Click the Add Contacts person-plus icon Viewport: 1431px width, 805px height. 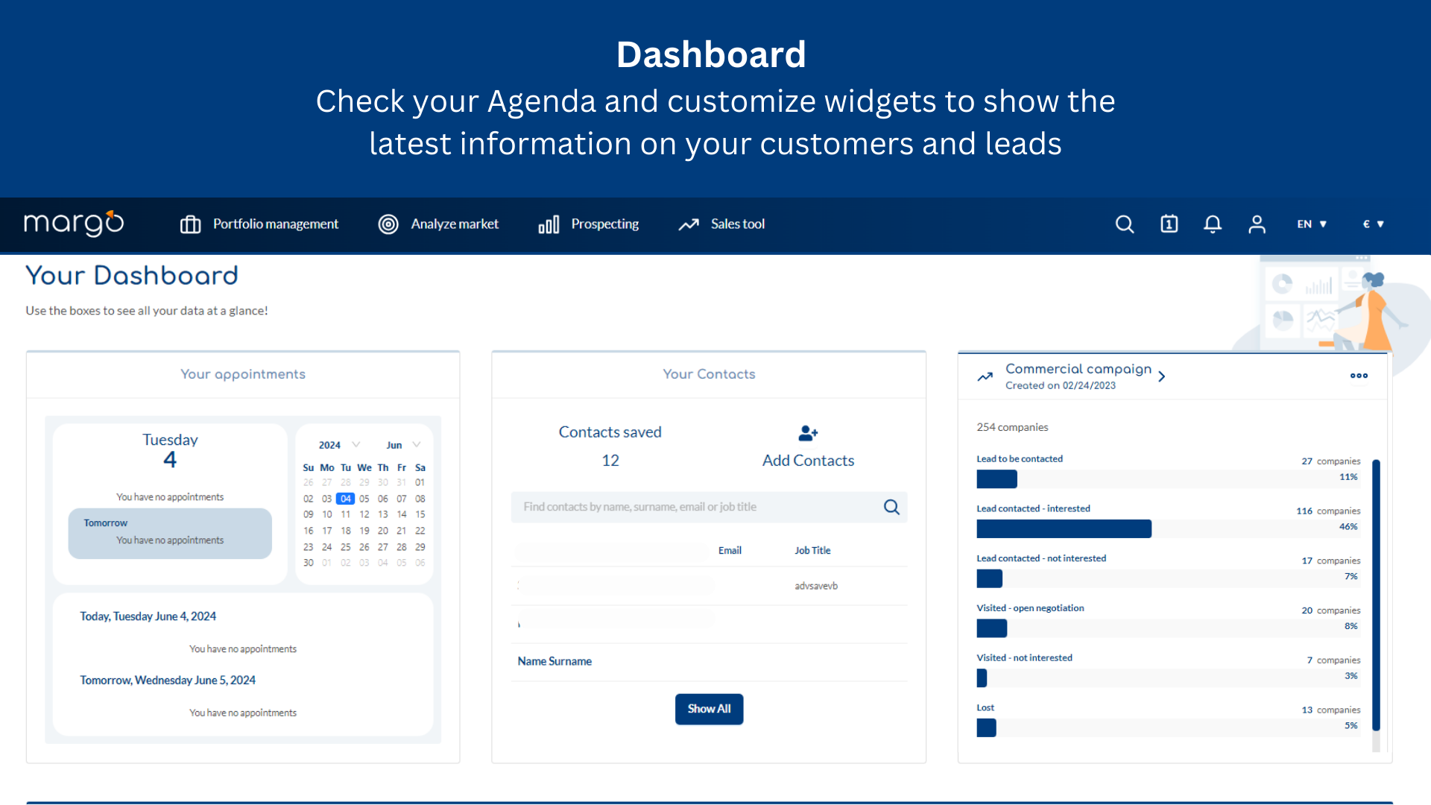coord(808,433)
